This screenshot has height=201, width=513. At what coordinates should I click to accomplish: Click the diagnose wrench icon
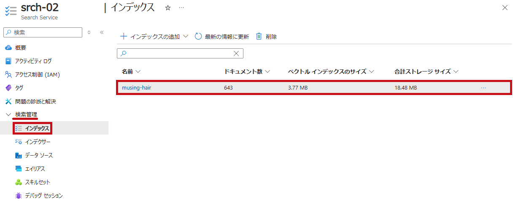pyautogui.click(x=8, y=101)
